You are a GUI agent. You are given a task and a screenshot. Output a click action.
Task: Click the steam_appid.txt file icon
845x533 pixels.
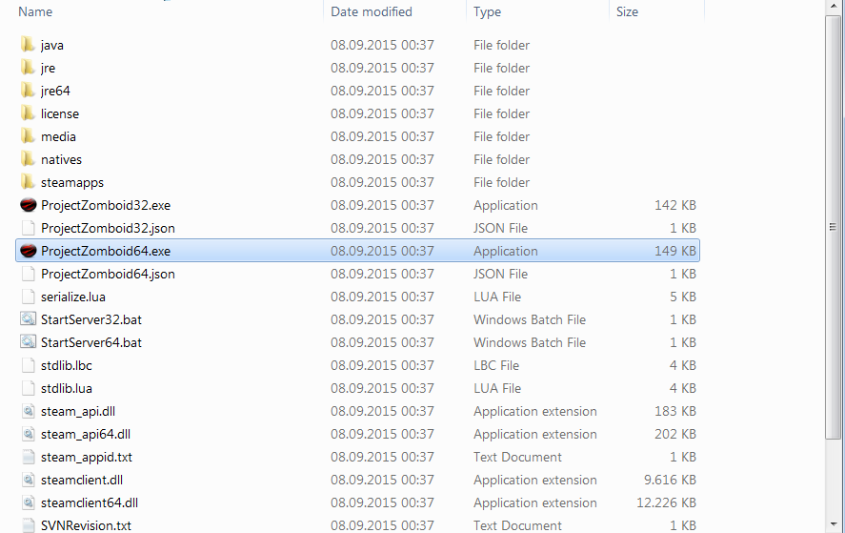click(28, 457)
